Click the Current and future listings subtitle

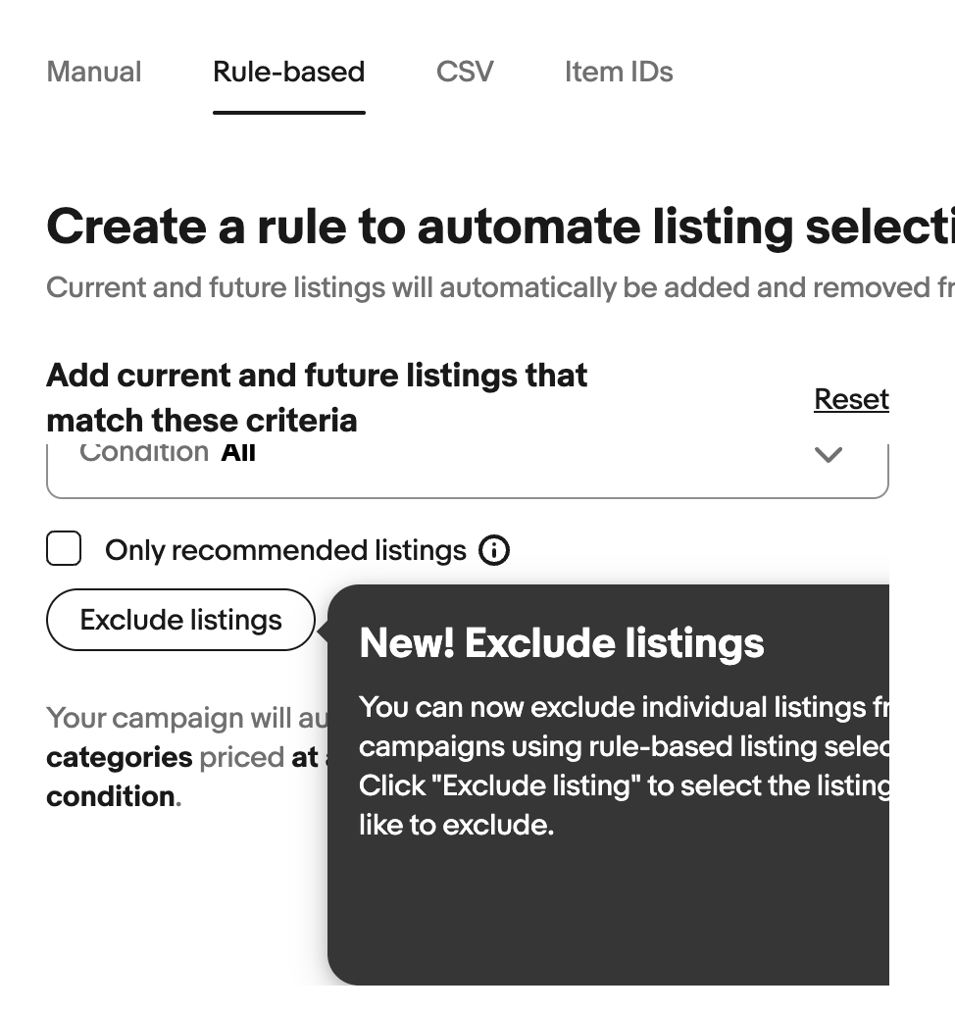[501, 288]
